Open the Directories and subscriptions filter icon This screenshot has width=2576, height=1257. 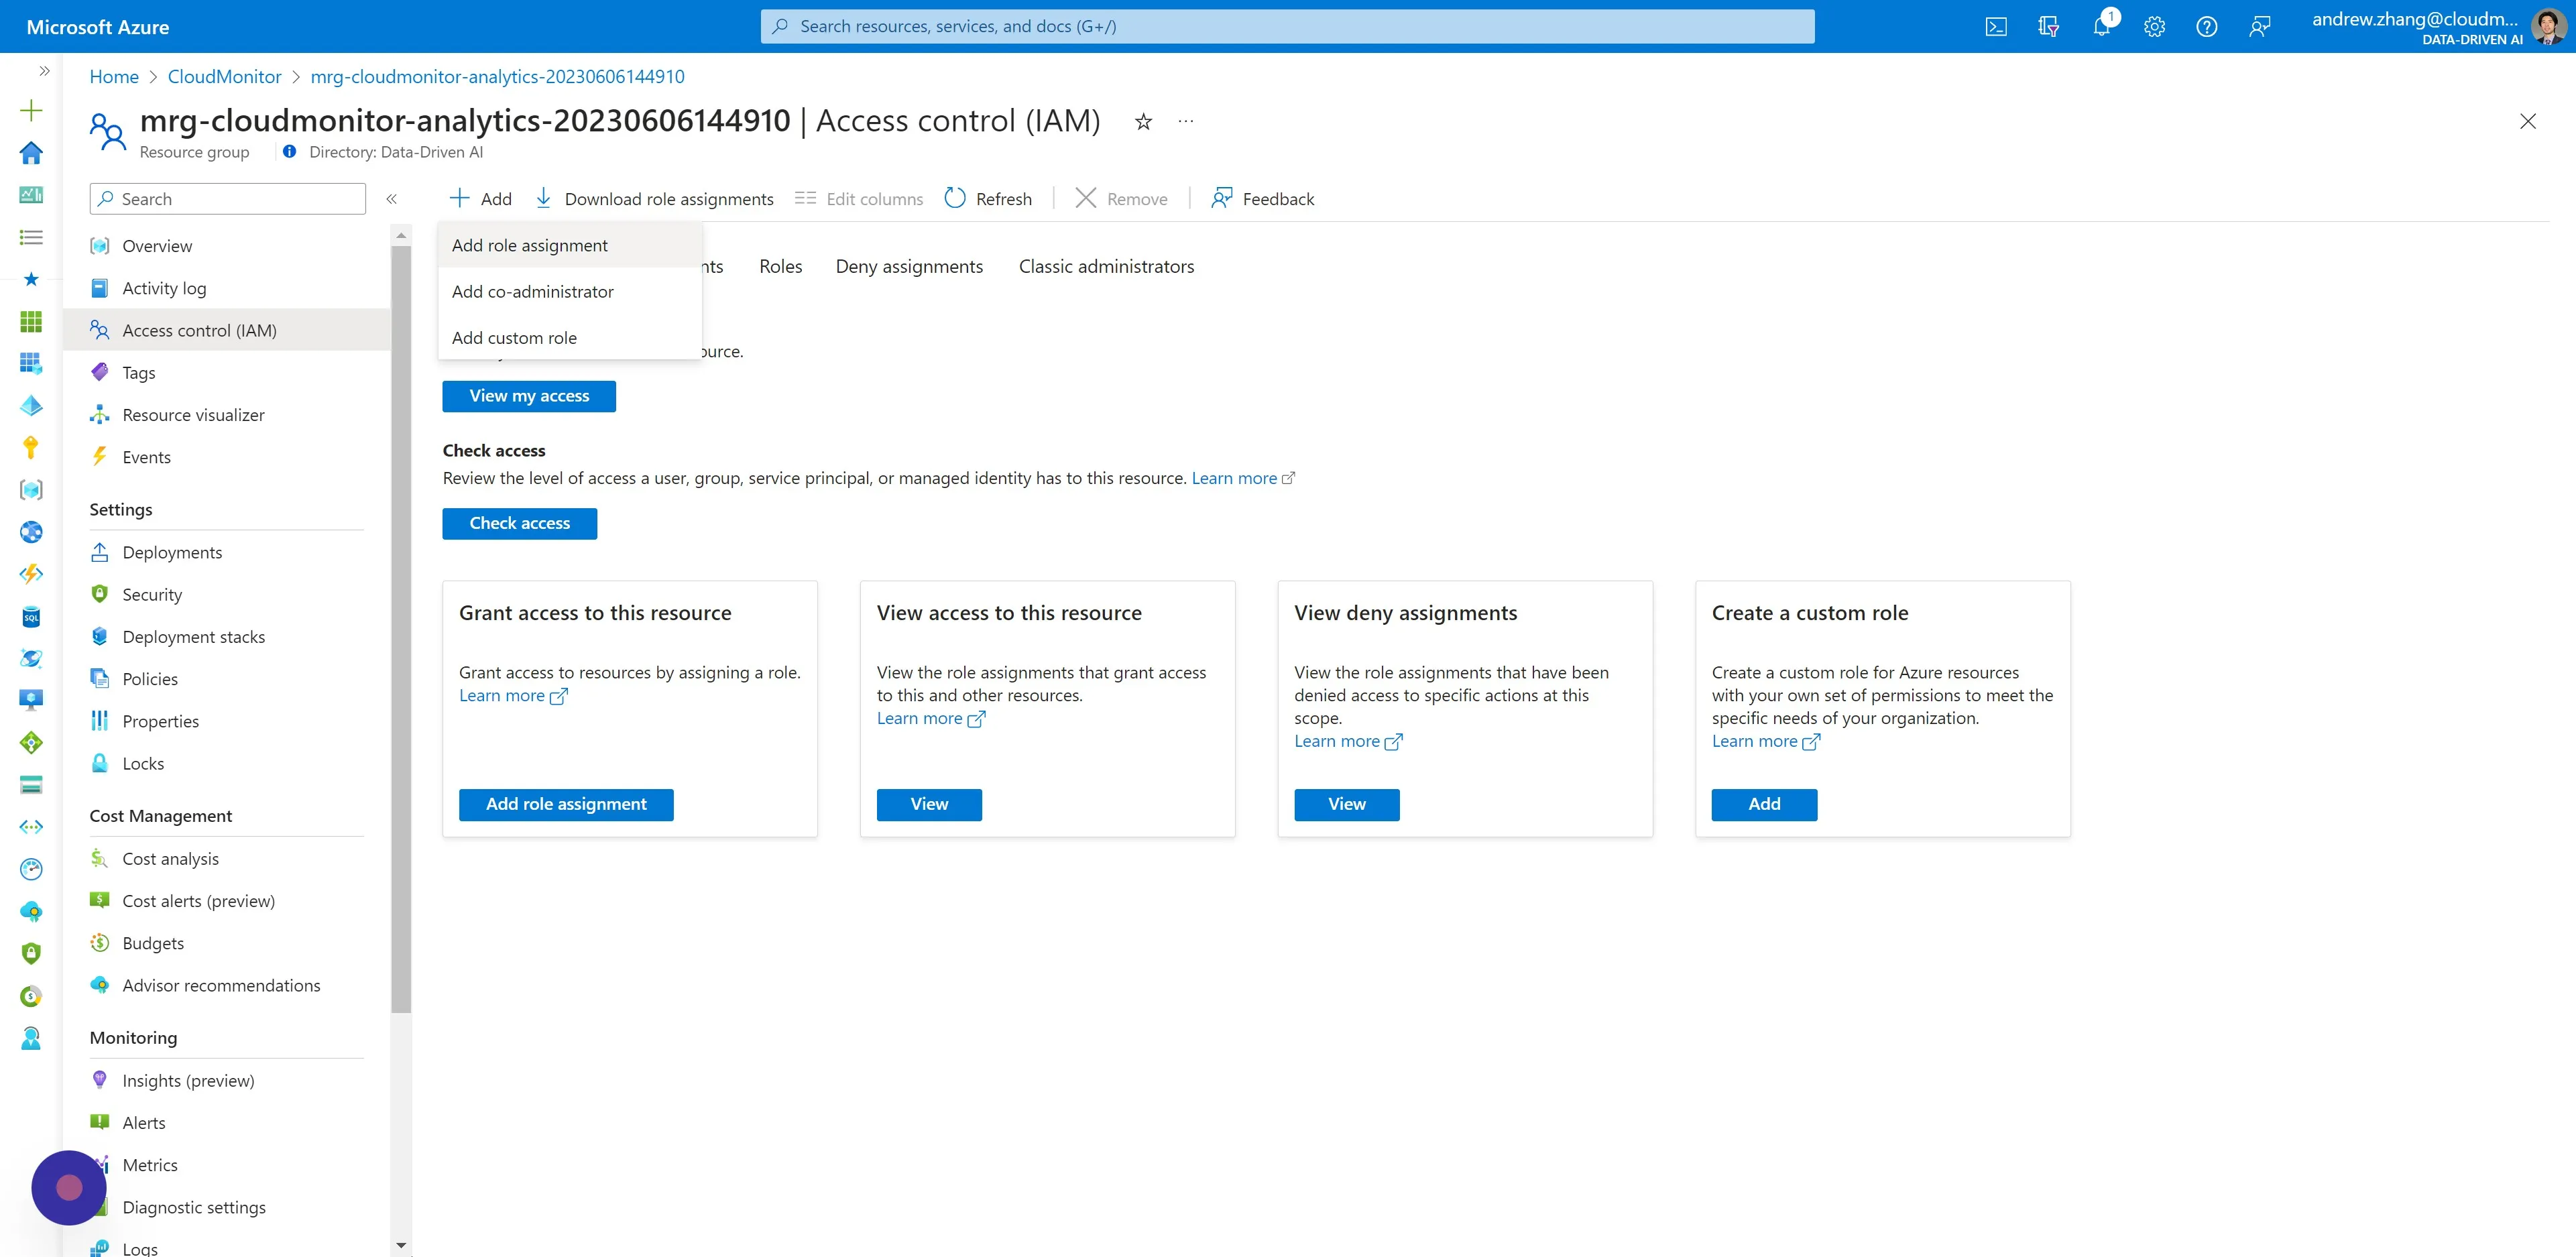point(2048,27)
